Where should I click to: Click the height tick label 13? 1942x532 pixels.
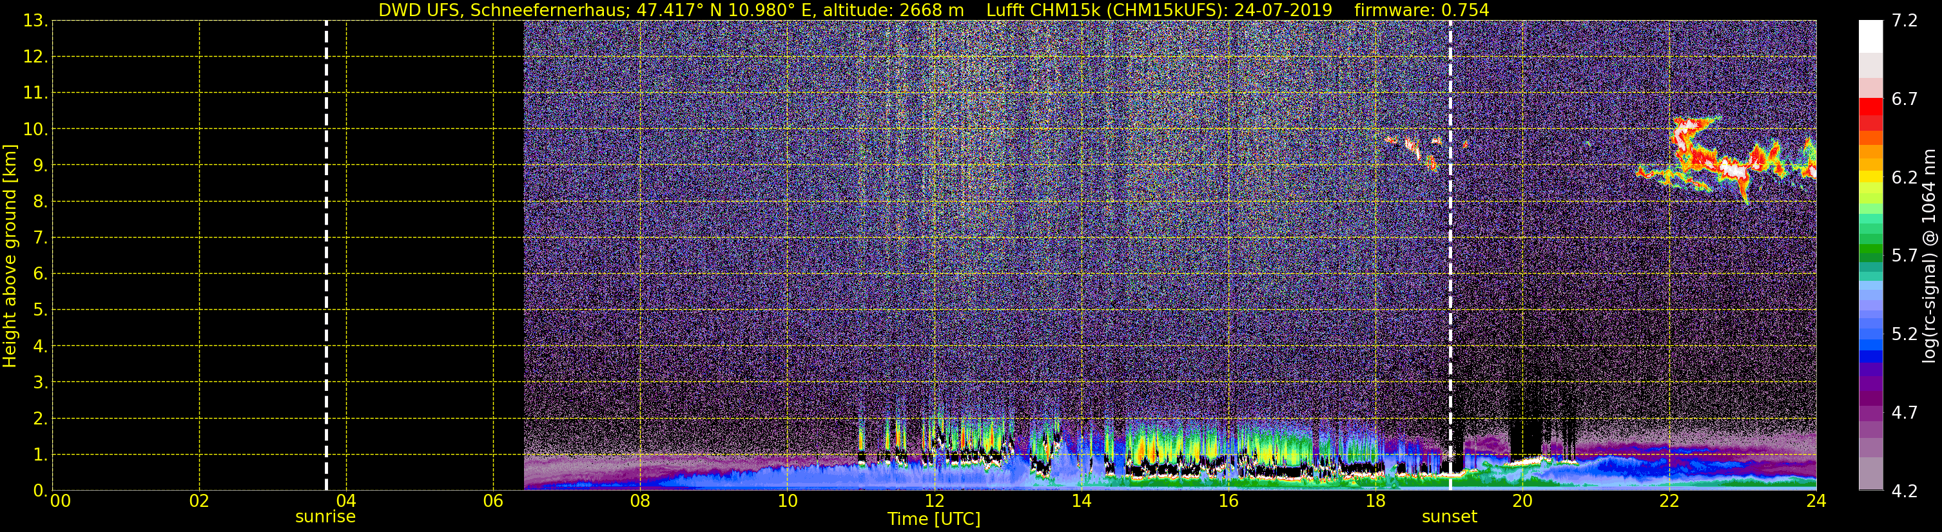[35, 21]
